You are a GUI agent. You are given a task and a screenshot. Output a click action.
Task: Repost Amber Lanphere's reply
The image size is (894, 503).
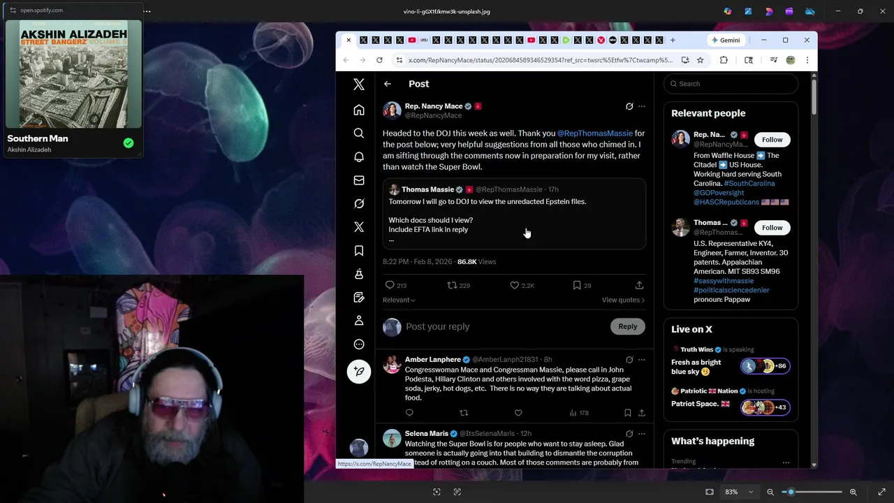tap(464, 413)
